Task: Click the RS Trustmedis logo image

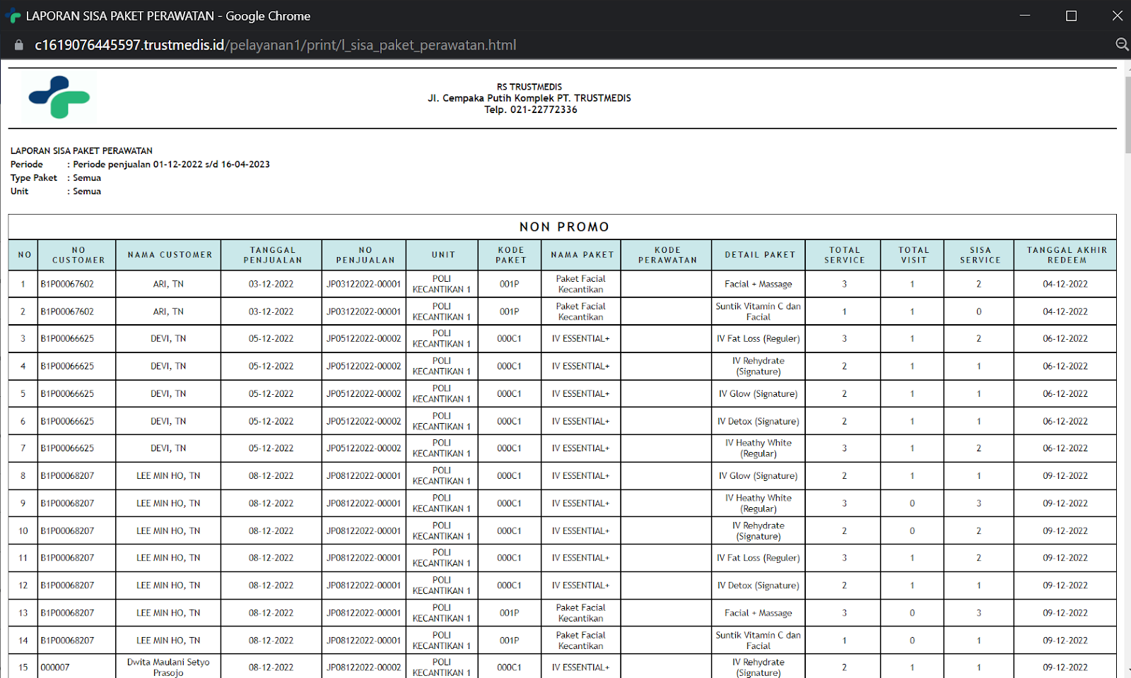Action: coord(59,97)
